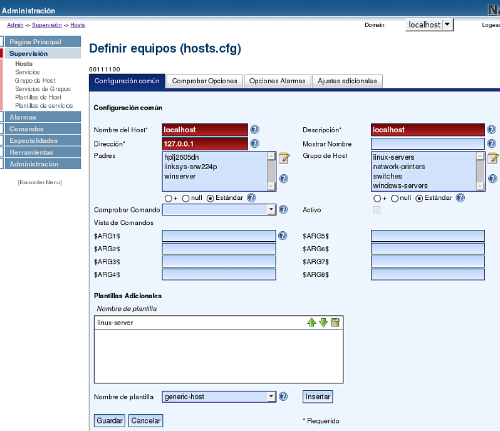Screen dimensions: 500x431
Task: Toggle the Activo checkbox
Action: click(377, 210)
